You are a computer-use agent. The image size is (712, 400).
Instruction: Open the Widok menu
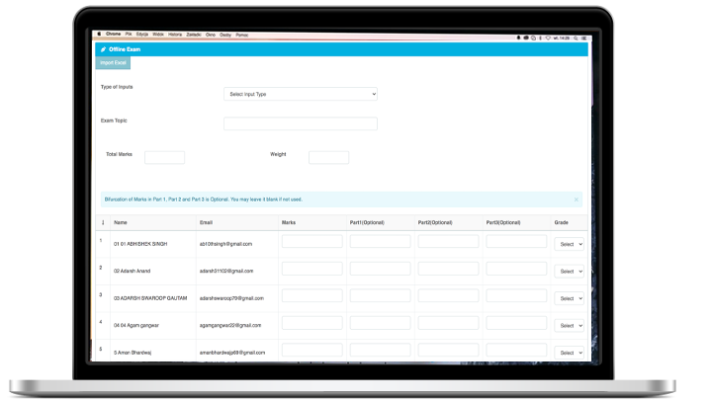click(x=158, y=35)
